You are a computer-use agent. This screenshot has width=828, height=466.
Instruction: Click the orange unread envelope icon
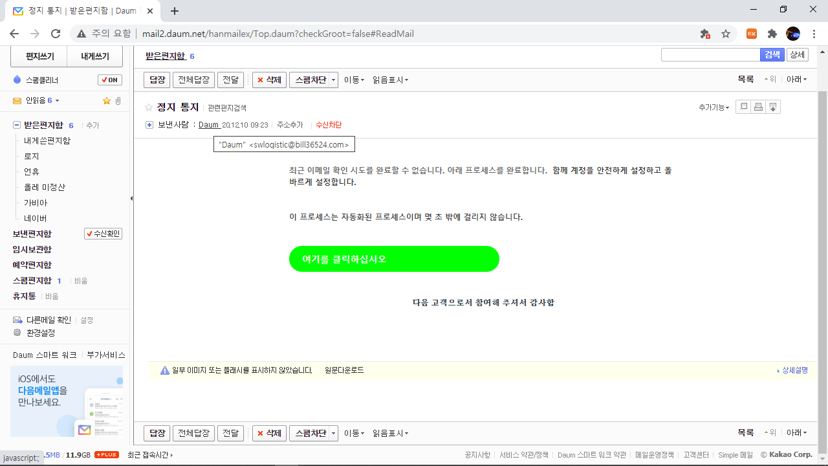click(x=17, y=100)
